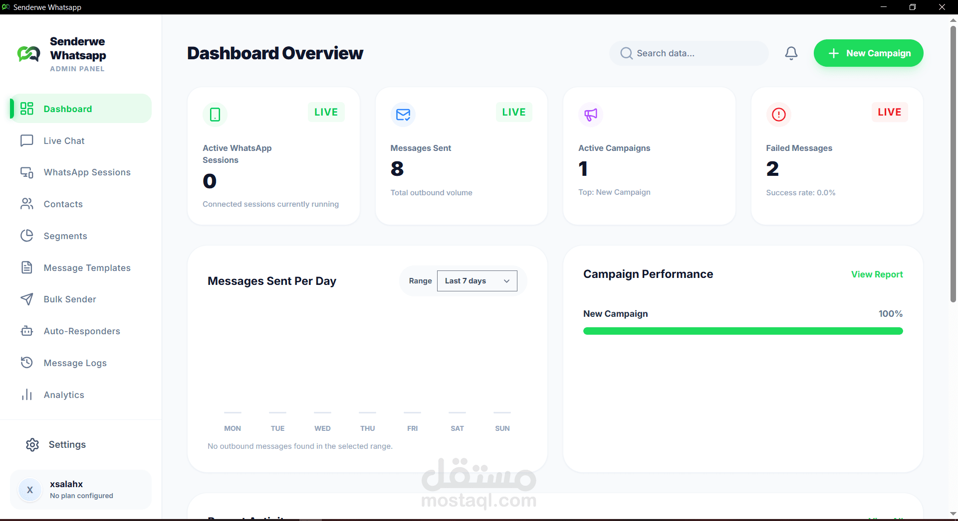Start a New Campaign
Image resolution: width=958 pixels, height=521 pixels.
point(868,53)
